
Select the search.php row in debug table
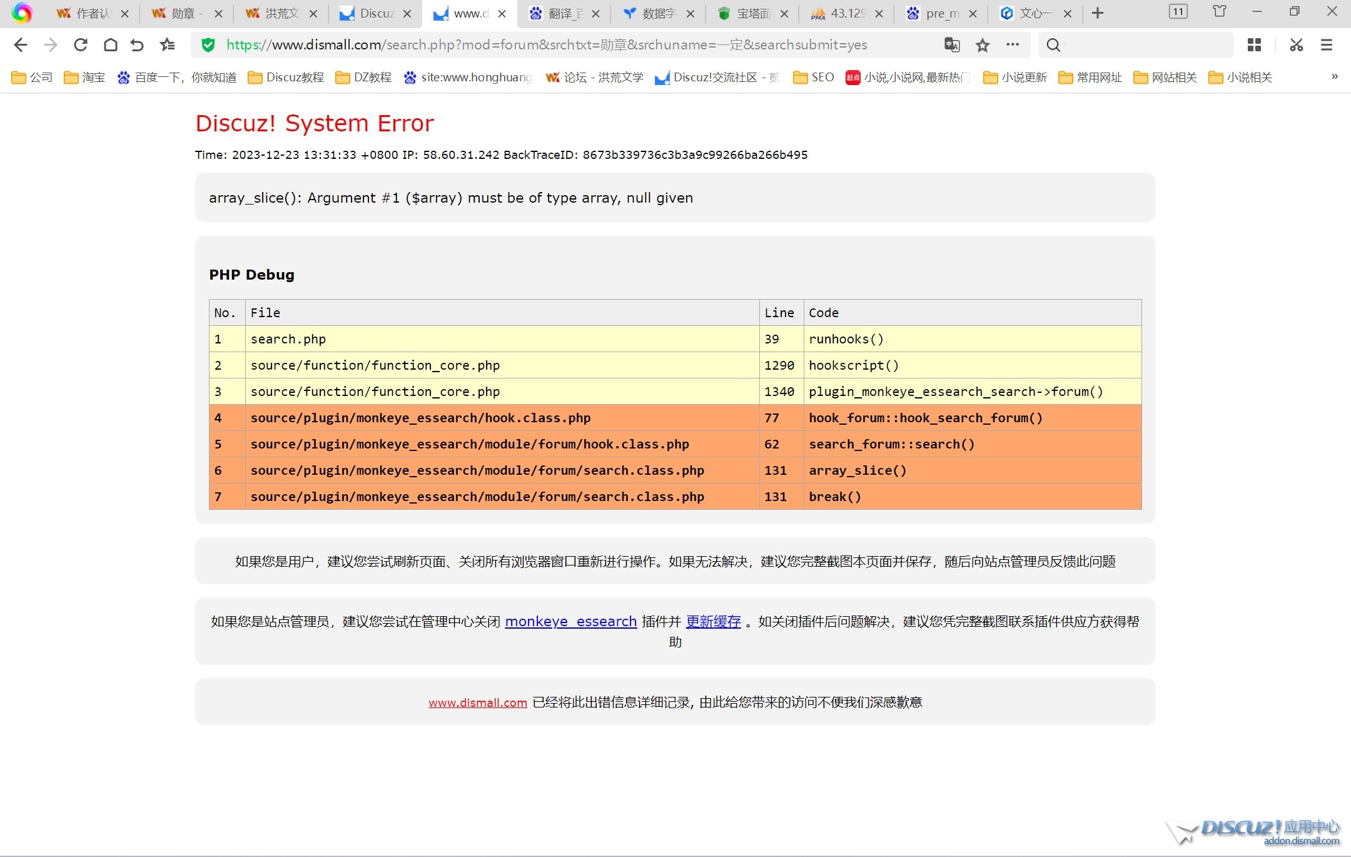pos(675,339)
